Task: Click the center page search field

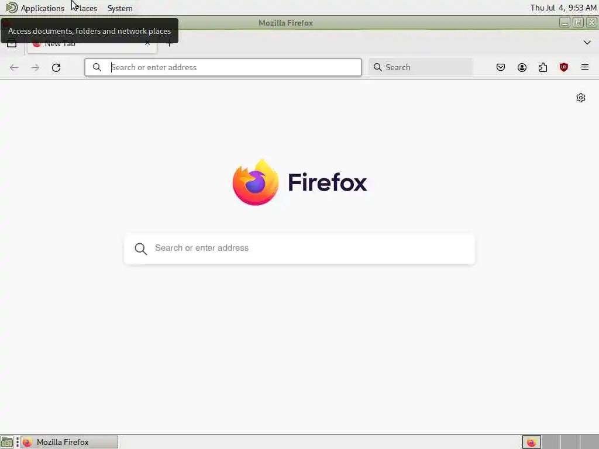Action: [299, 248]
